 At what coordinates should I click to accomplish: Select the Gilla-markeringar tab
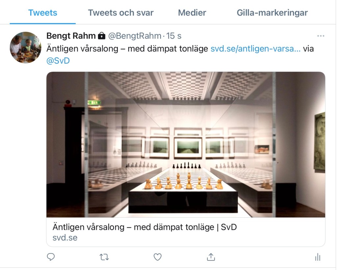click(272, 13)
